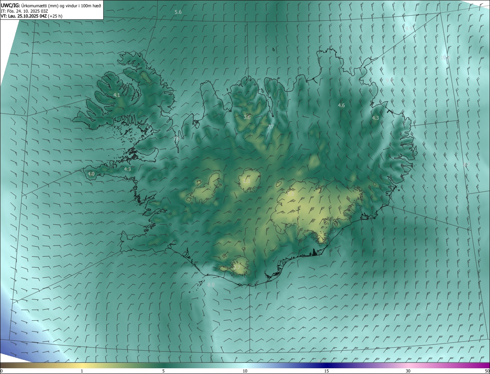
Task: Click the 4.6 value label on the map
Action: (x=341, y=105)
